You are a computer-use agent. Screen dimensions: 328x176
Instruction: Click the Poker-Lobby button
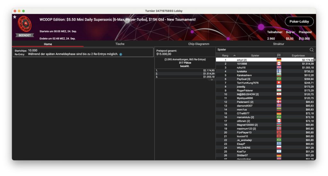pos(299,21)
